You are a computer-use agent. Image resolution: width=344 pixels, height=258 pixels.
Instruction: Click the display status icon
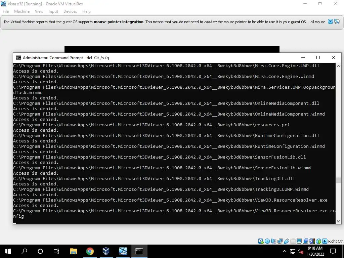pyautogui.click(x=299, y=241)
